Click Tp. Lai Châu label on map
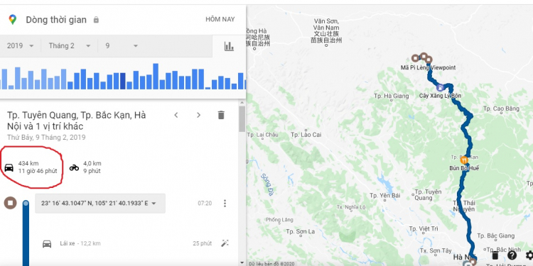533x266 pixels. click(x=262, y=135)
